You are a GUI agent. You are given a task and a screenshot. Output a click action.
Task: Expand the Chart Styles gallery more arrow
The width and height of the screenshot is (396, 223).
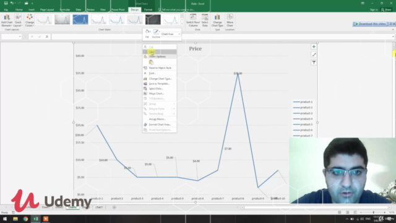182,24
